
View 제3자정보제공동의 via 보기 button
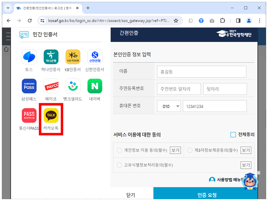click(x=246, y=150)
